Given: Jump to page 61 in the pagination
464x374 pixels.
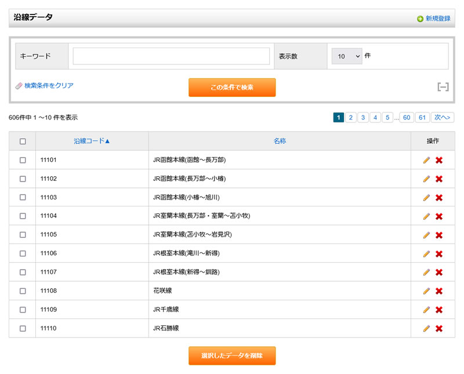Looking at the screenshot, I should tap(422, 118).
